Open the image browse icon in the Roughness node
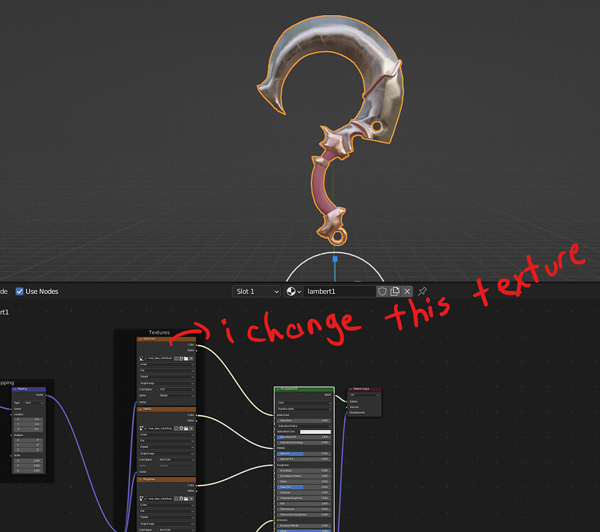The height and width of the screenshot is (532, 600). point(143,499)
